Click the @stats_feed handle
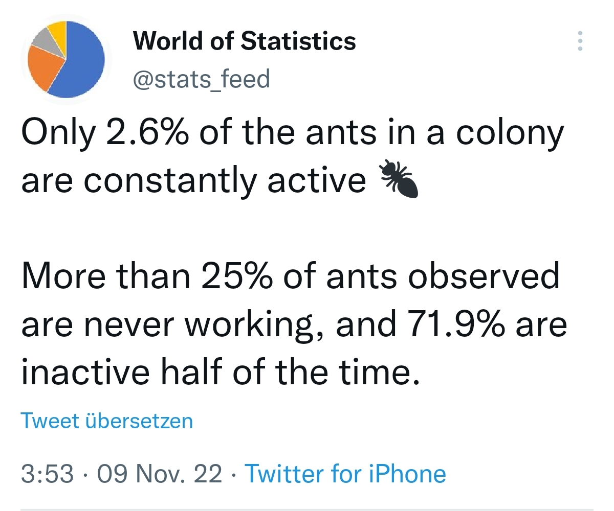614x511 pixels. [201, 79]
